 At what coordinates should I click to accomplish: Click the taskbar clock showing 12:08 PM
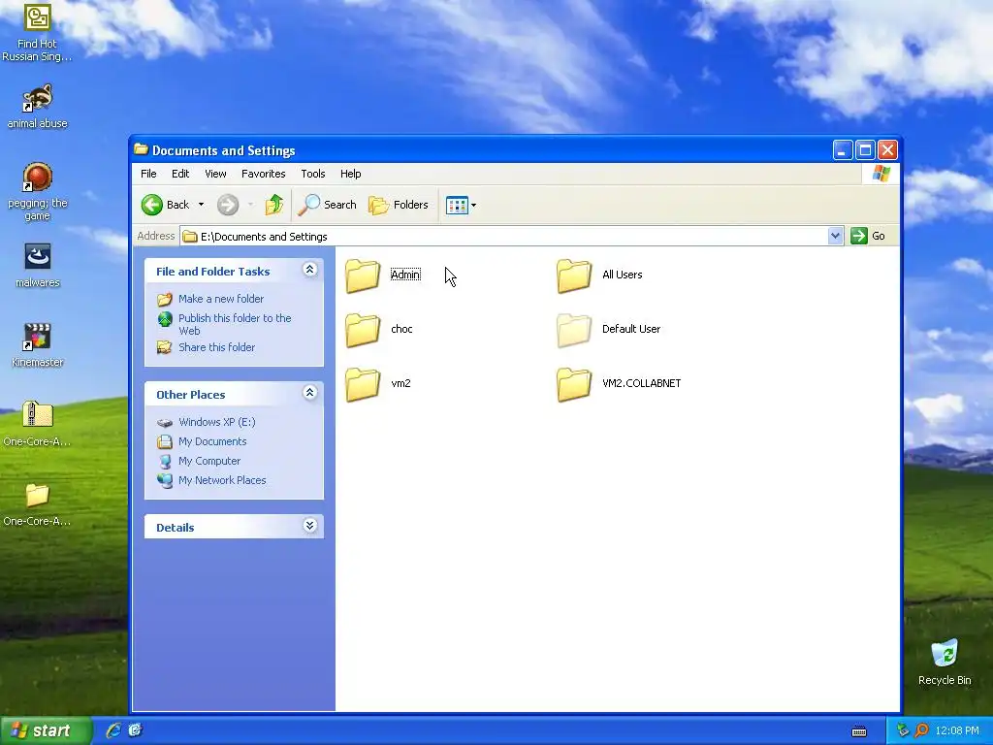957,730
